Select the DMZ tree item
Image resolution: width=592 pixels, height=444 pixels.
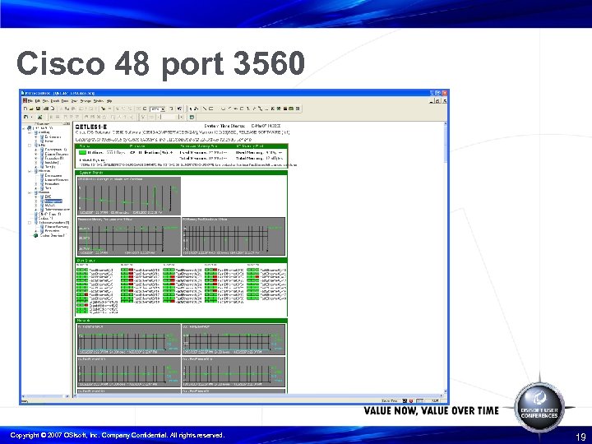[48, 197]
